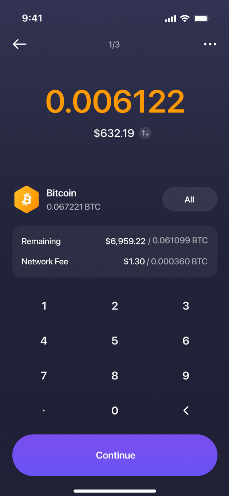This screenshot has height=496, width=229.
Task: Tap the backspace chevron on keypad
Action: (x=186, y=410)
